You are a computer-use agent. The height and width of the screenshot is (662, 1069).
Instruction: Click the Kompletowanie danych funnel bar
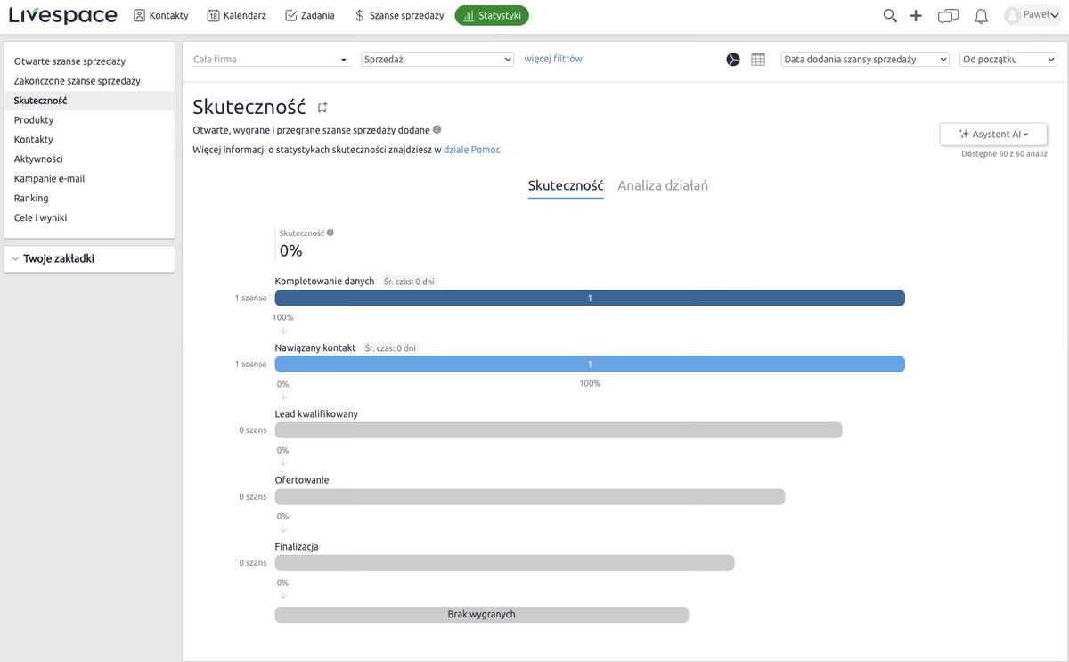(590, 298)
